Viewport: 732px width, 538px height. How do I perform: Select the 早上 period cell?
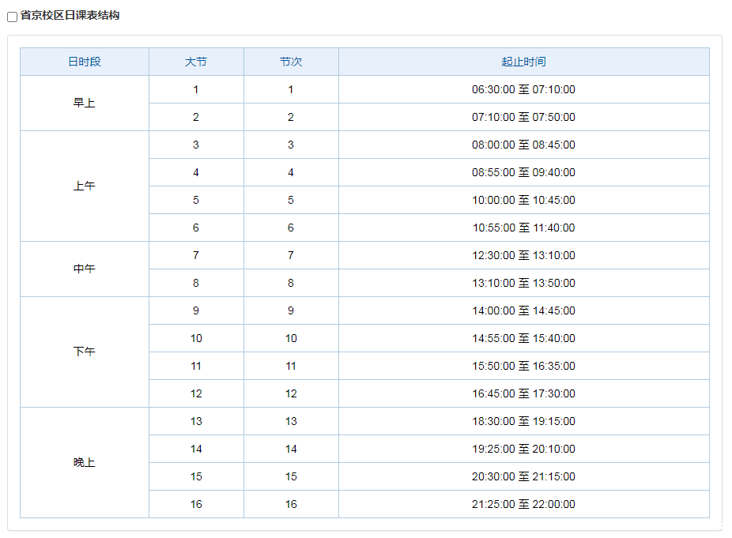click(85, 103)
